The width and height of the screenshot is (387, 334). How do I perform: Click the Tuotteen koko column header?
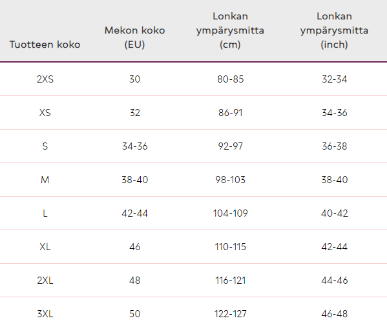[45, 44]
